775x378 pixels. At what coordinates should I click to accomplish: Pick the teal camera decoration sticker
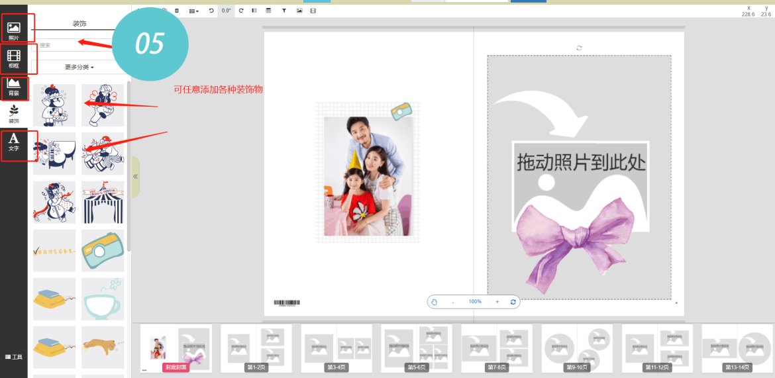(103, 250)
